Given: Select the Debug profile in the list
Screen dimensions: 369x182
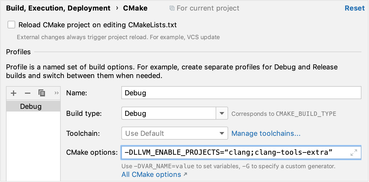Looking at the screenshot, I should click(x=31, y=106).
